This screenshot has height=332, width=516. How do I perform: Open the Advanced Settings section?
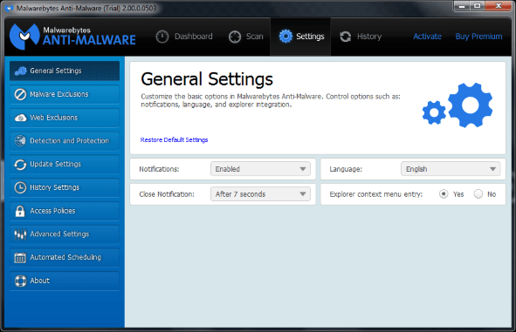[x=65, y=234]
